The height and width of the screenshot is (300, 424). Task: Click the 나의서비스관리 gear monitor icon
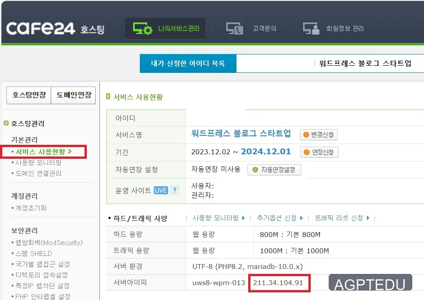[x=143, y=28]
